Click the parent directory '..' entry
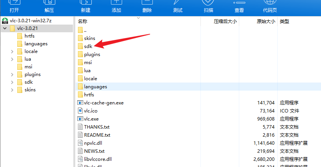321x167 pixels. pyautogui.click(x=85, y=30)
